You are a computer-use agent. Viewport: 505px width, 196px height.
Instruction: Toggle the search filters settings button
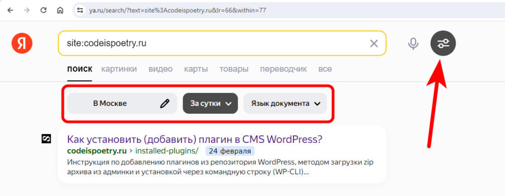click(443, 43)
